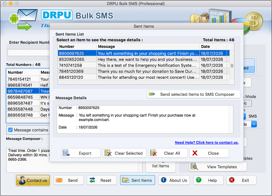Select sent item row 8520852085
Screen dimensions: 272x196
click(144, 59)
